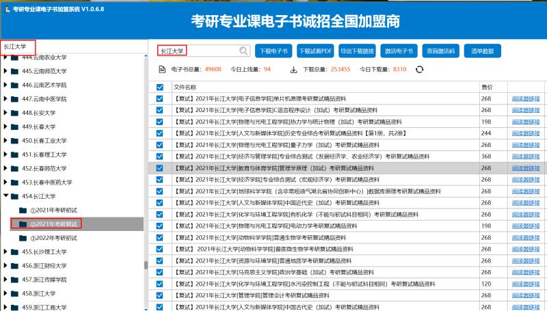Click the 政治学基础 file row
547x311 pixels.
347,272
